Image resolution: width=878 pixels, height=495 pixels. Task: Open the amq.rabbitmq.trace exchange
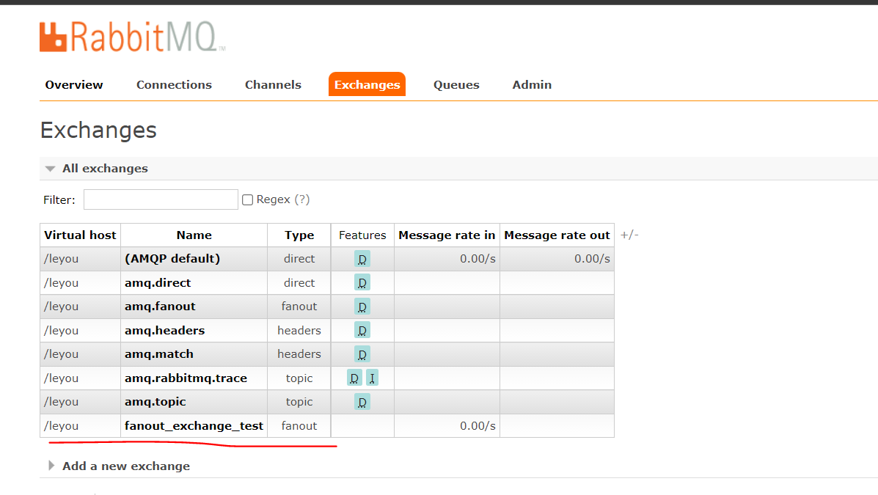186,378
